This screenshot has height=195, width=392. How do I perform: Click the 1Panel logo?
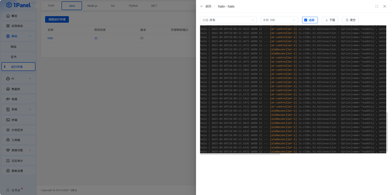pyautogui.click(x=19, y=5)
